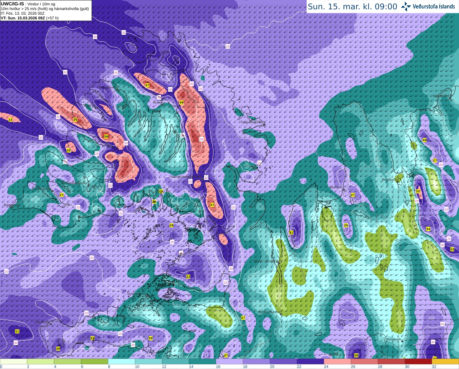Image resolution: width=459 pixels, height=369 pixels.
Task: Click the 'IT: Fös. 13. 03. 2026 00Z' line
Action: (23, 13)
